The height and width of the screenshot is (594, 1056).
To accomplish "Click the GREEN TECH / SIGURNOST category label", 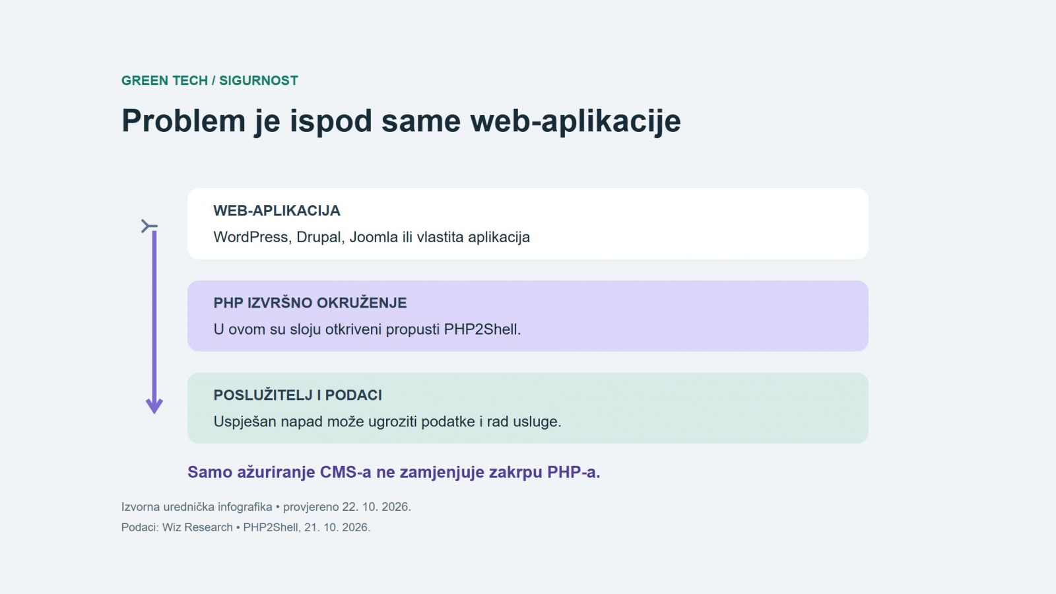I will (x=210, y=81).
